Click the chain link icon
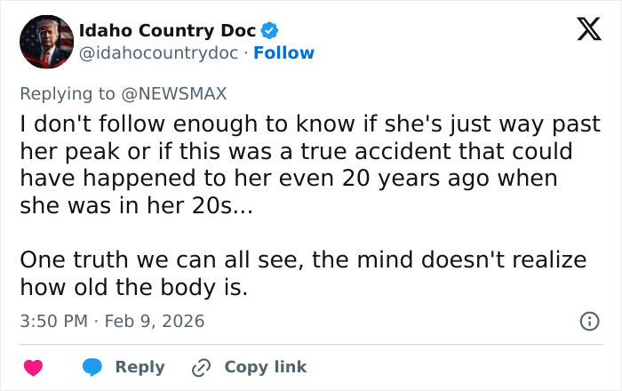This screenshot has width=622, height=391. click(202, 367)
